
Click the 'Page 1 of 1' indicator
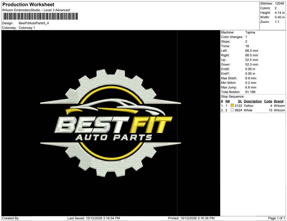pyautogui.click(x=276, y=218)
